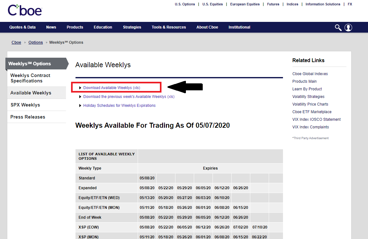Open the Education menu
Screen dimensions: 368x239
[x=103, y=27]
